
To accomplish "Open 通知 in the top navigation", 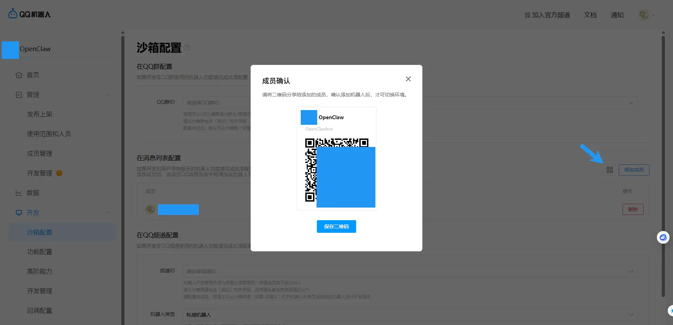I will [617, 15].
